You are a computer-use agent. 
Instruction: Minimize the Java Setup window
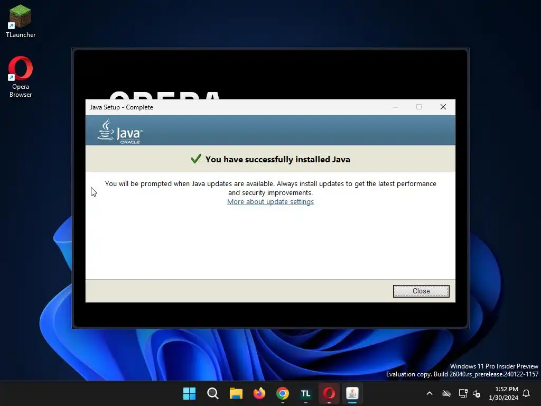coord(395,107)
